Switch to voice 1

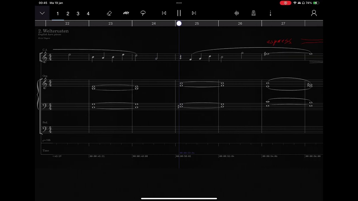(58, 14)
